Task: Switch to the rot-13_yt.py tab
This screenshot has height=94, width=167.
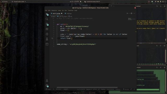Action: [x=56, y=14]
